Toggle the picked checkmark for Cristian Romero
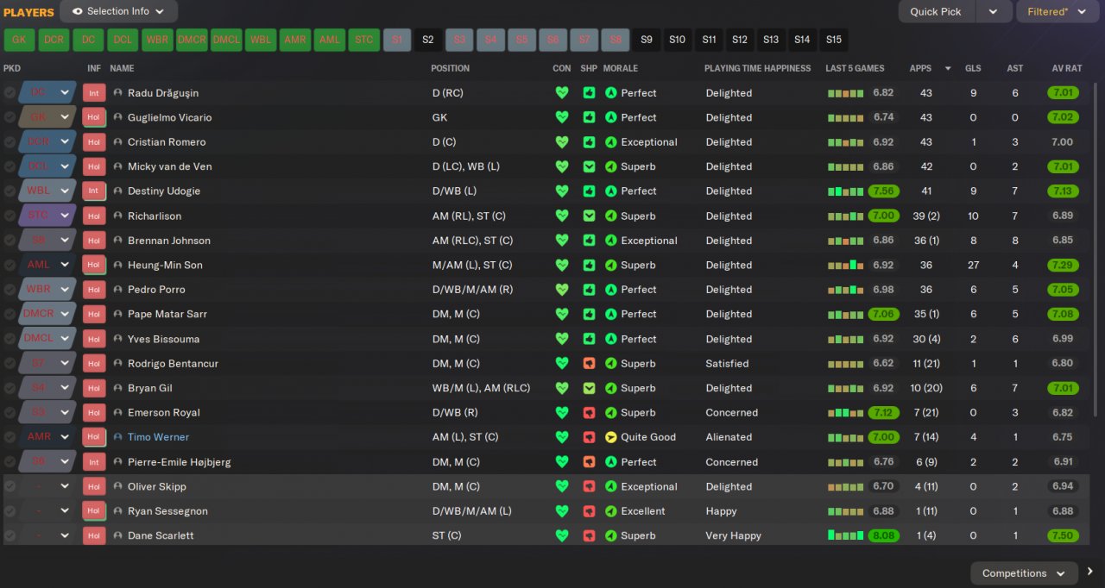1105x588 pixels. [x=9, y=142]
